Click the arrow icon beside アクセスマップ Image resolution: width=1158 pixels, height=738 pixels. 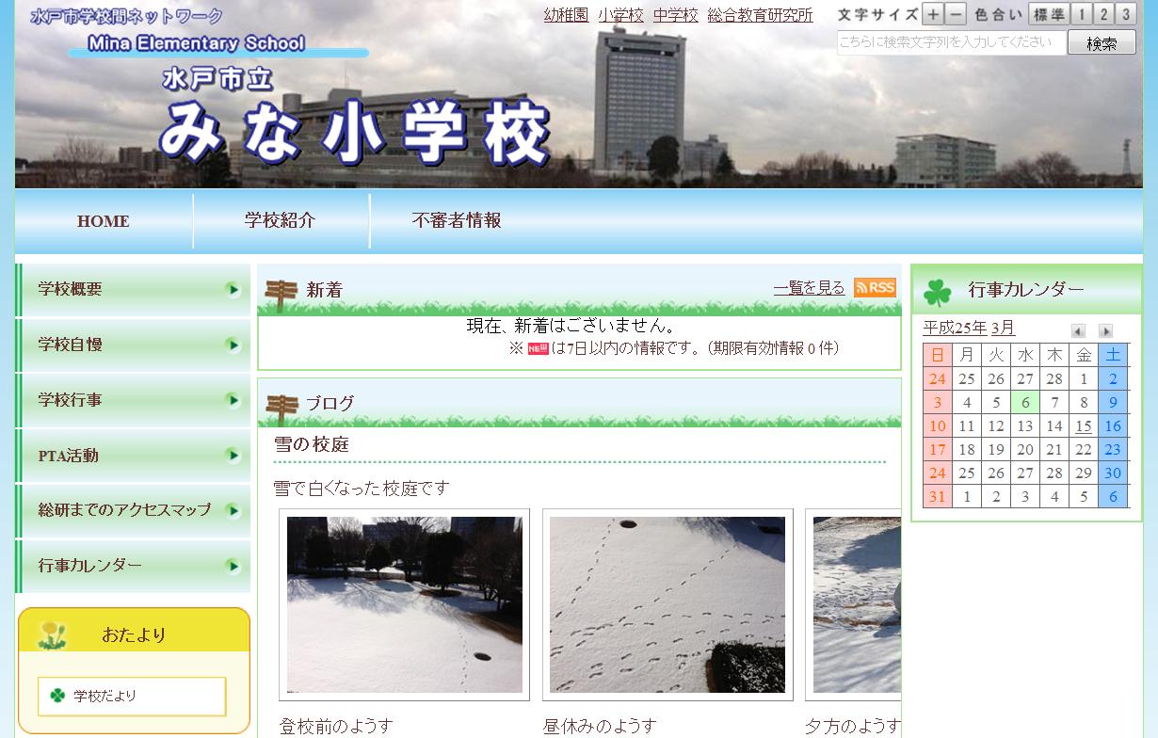coord(233,511)
